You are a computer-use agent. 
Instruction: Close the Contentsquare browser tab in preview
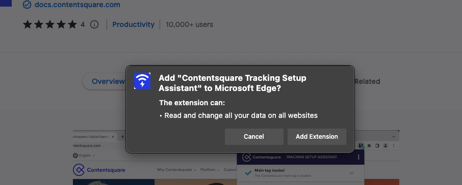pyautogui.click(x=113, y=137)
